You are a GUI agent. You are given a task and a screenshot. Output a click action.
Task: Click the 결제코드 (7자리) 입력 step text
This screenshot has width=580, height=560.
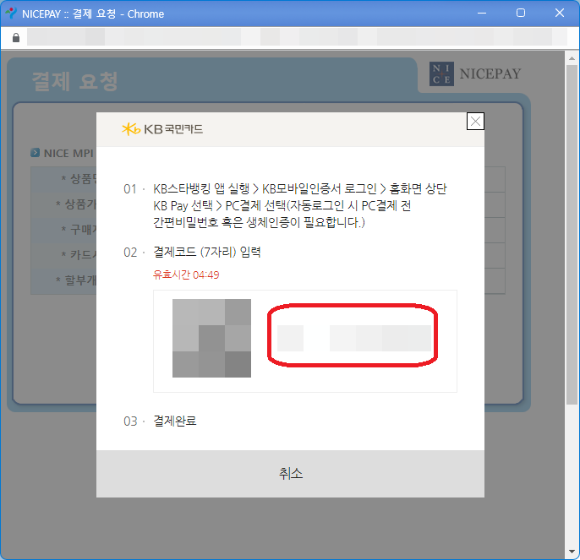point(207,252)
